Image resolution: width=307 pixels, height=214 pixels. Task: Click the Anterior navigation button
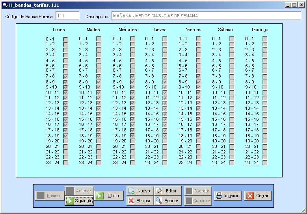point(79,191)
